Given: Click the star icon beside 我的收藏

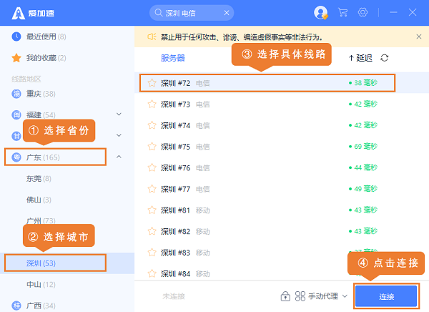Looking at the screenshot, I should click(16, 58).
